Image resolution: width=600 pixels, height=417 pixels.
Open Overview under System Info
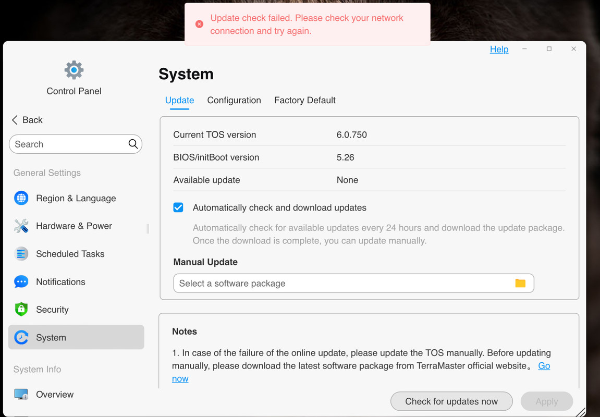pos(76,394)
